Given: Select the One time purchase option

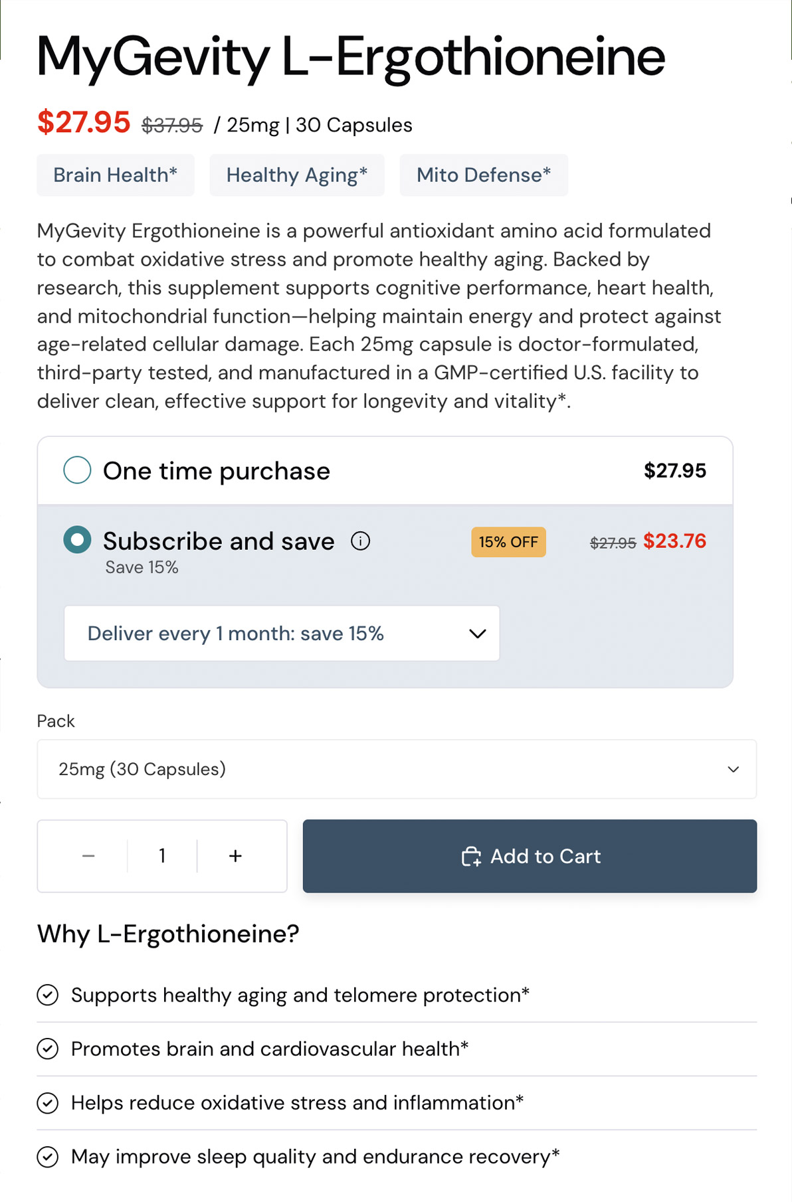Looking at the screenshot, I should pyautogui.click(x=77, y=470).
